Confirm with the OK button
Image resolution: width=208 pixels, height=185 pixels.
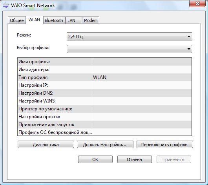click(95, 159)
